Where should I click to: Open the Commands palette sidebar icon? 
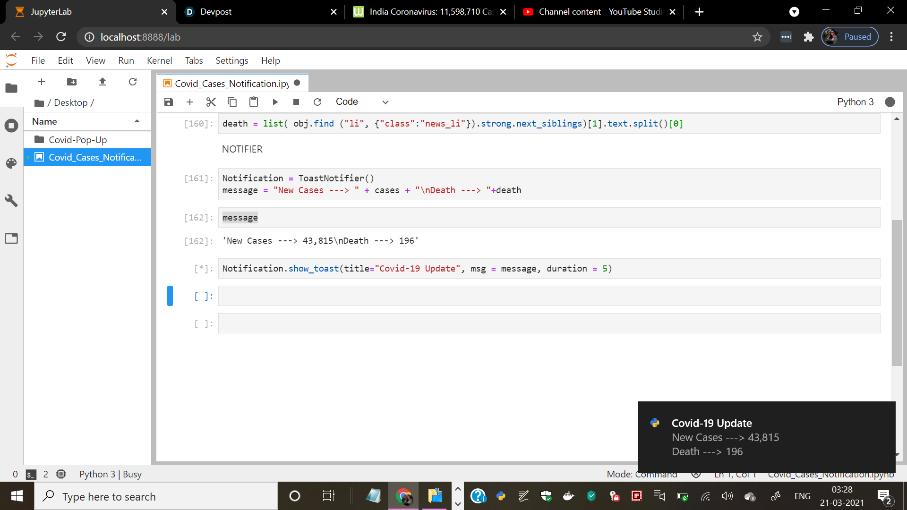tap(11, 163)
